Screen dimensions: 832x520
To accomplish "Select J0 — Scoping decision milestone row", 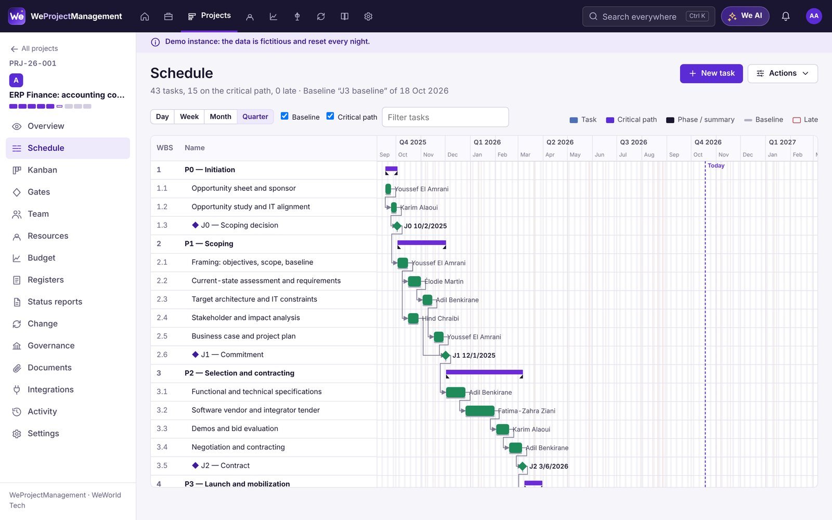I will (264, 225).
